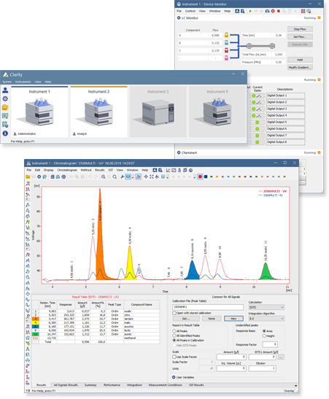Click the red solvent bottle icon for component C
This screenshot has width=329, height=399.
click(226, 50)
